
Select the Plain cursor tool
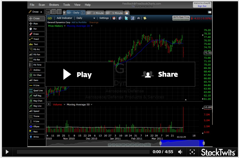[37, 24]
